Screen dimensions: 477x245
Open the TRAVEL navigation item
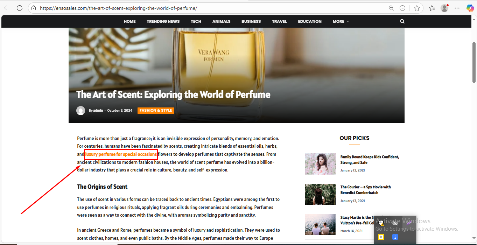(x=279, y=21)
